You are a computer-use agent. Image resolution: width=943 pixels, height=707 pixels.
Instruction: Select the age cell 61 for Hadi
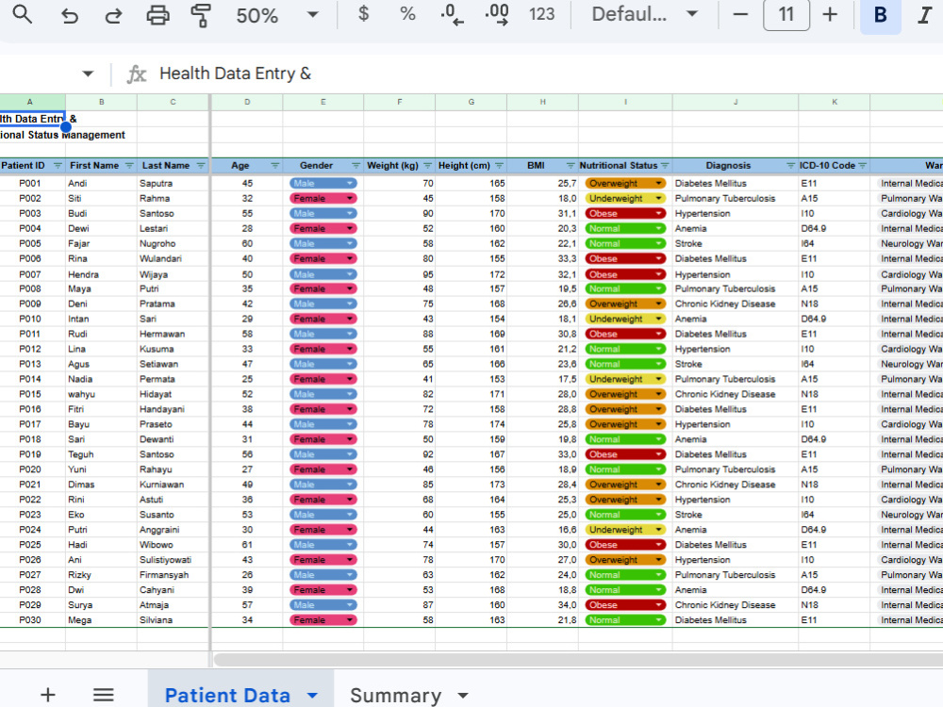click(247, 545)
